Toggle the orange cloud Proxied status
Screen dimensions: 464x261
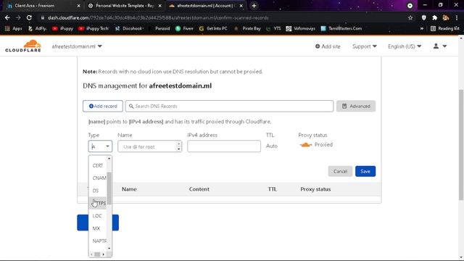(305, 145)
